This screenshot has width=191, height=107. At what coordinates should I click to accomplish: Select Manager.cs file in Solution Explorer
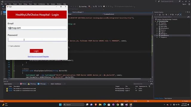pos(164,34)
